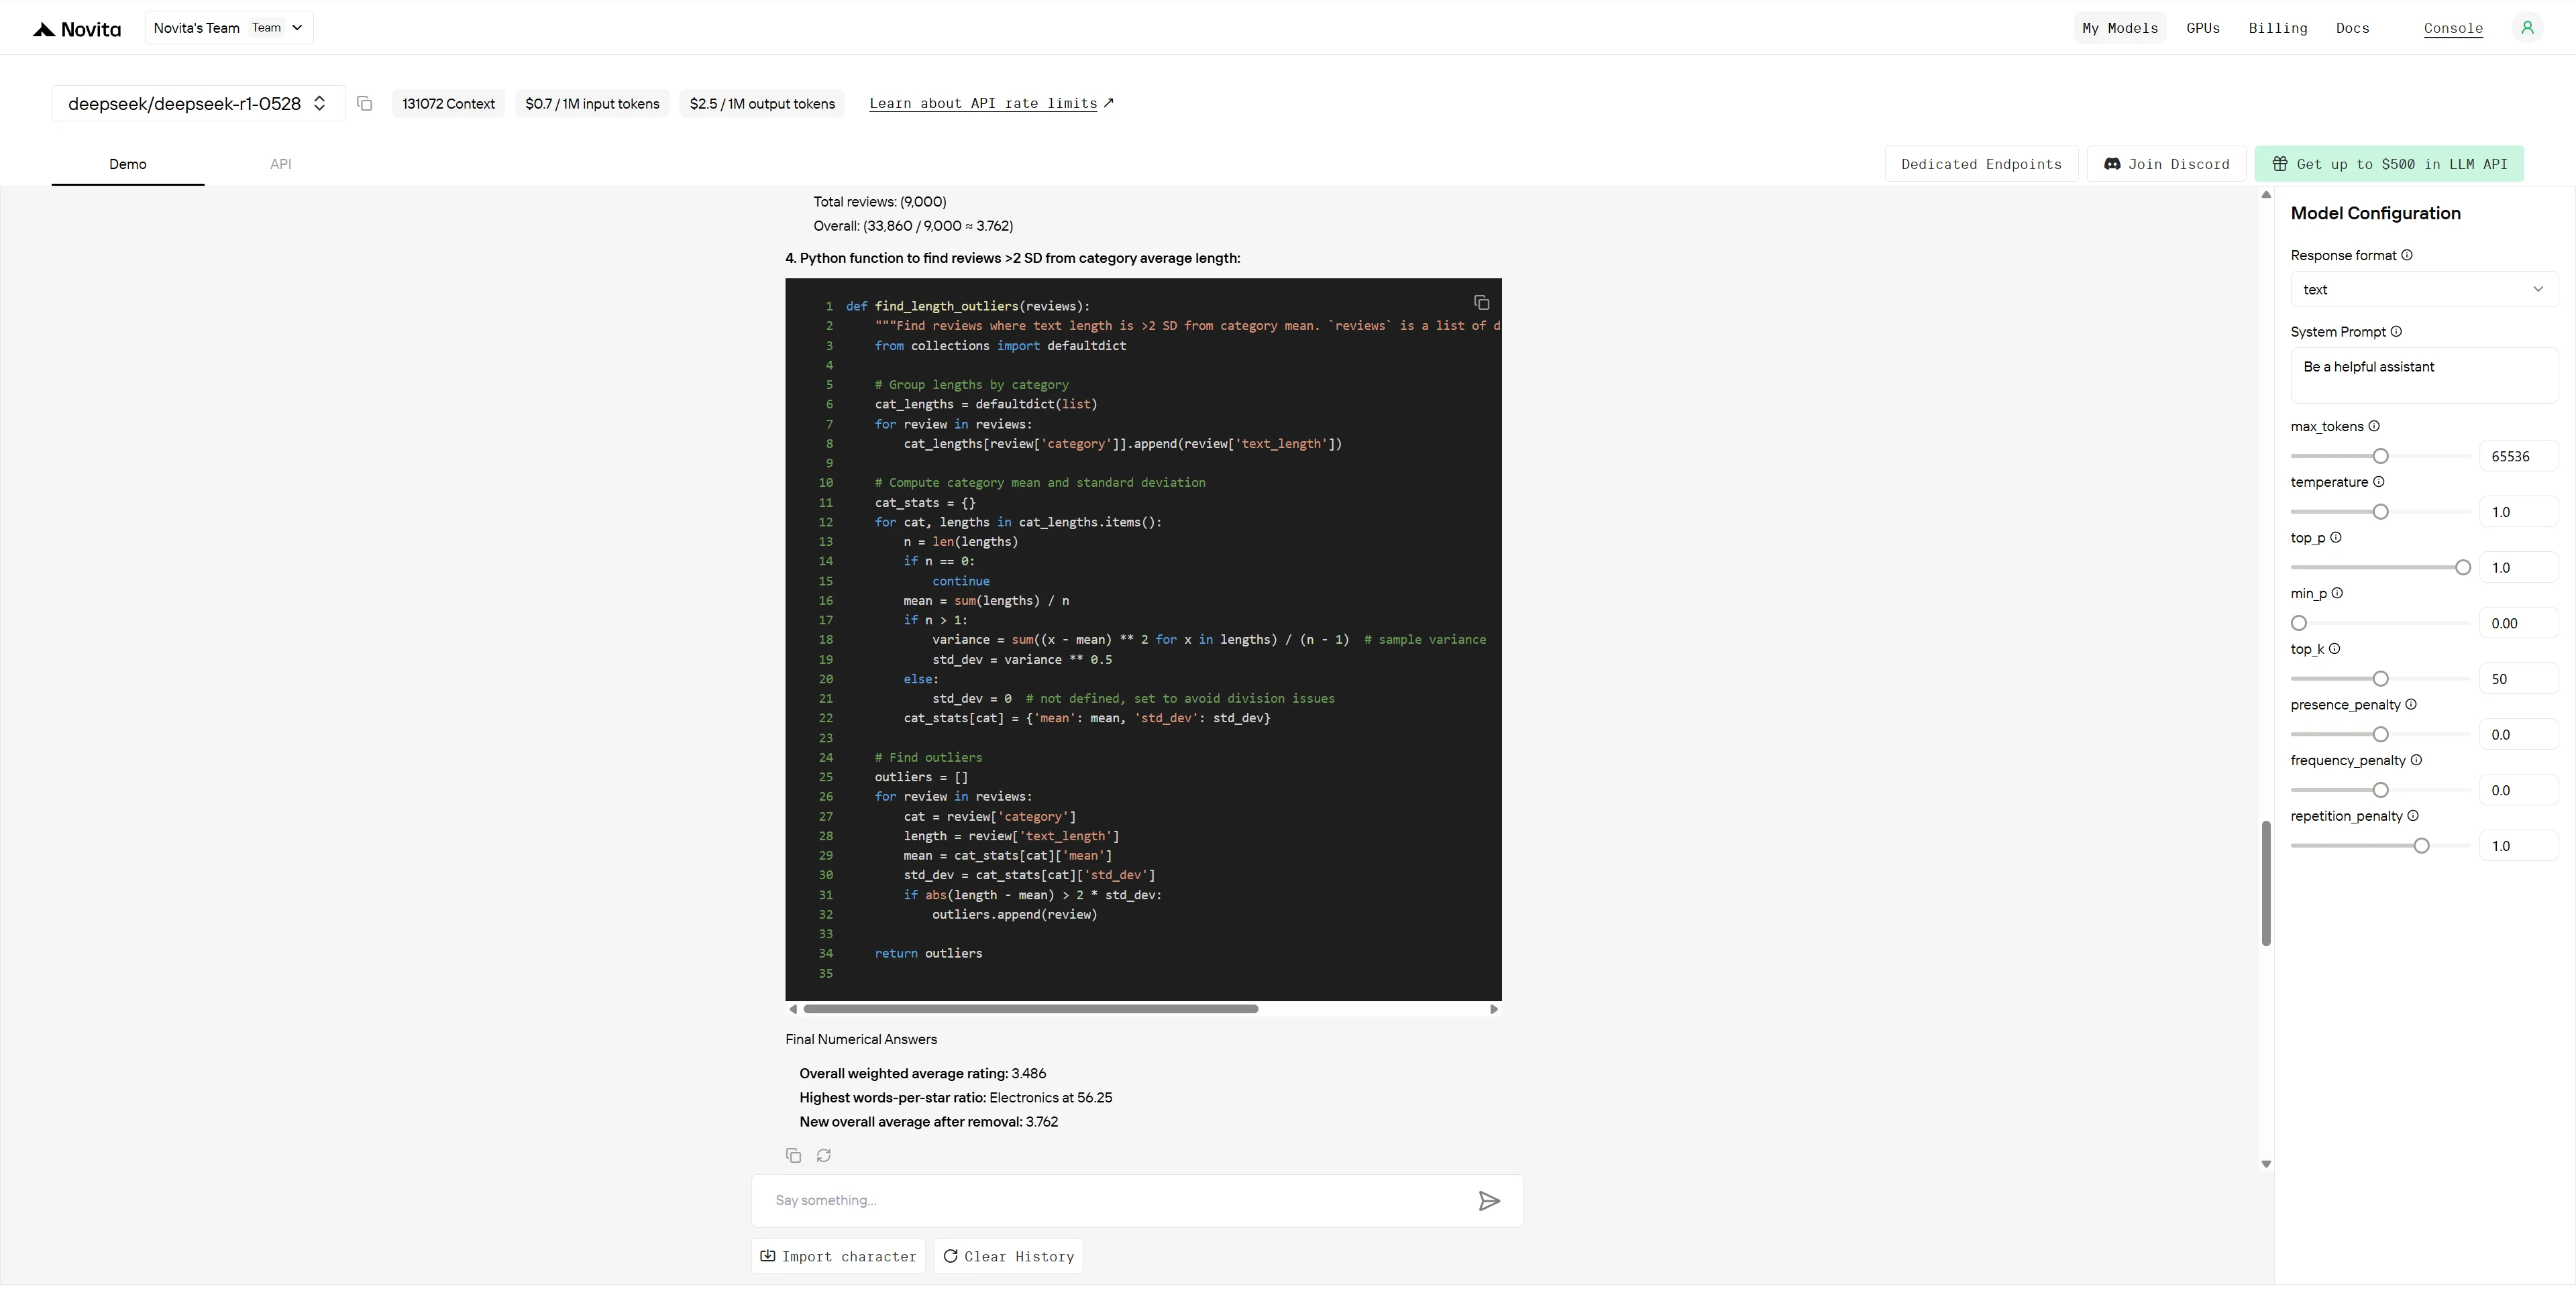Screen dimensions: 2576x1313
Task: Adjust the min_p slider handle
Action: click(x=2299, y=623)
